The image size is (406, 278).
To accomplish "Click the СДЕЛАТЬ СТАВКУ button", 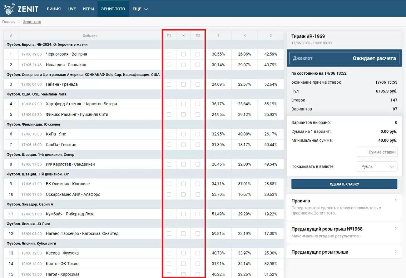I will point(344,184).
